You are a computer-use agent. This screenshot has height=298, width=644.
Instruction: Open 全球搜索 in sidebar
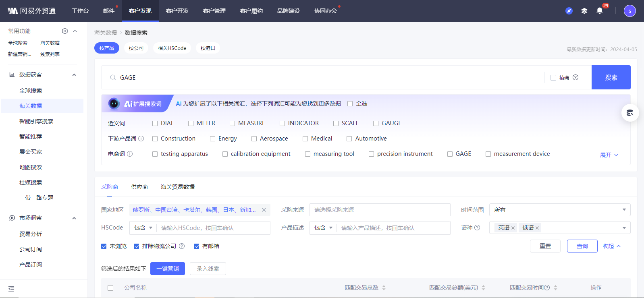(31, 91)
